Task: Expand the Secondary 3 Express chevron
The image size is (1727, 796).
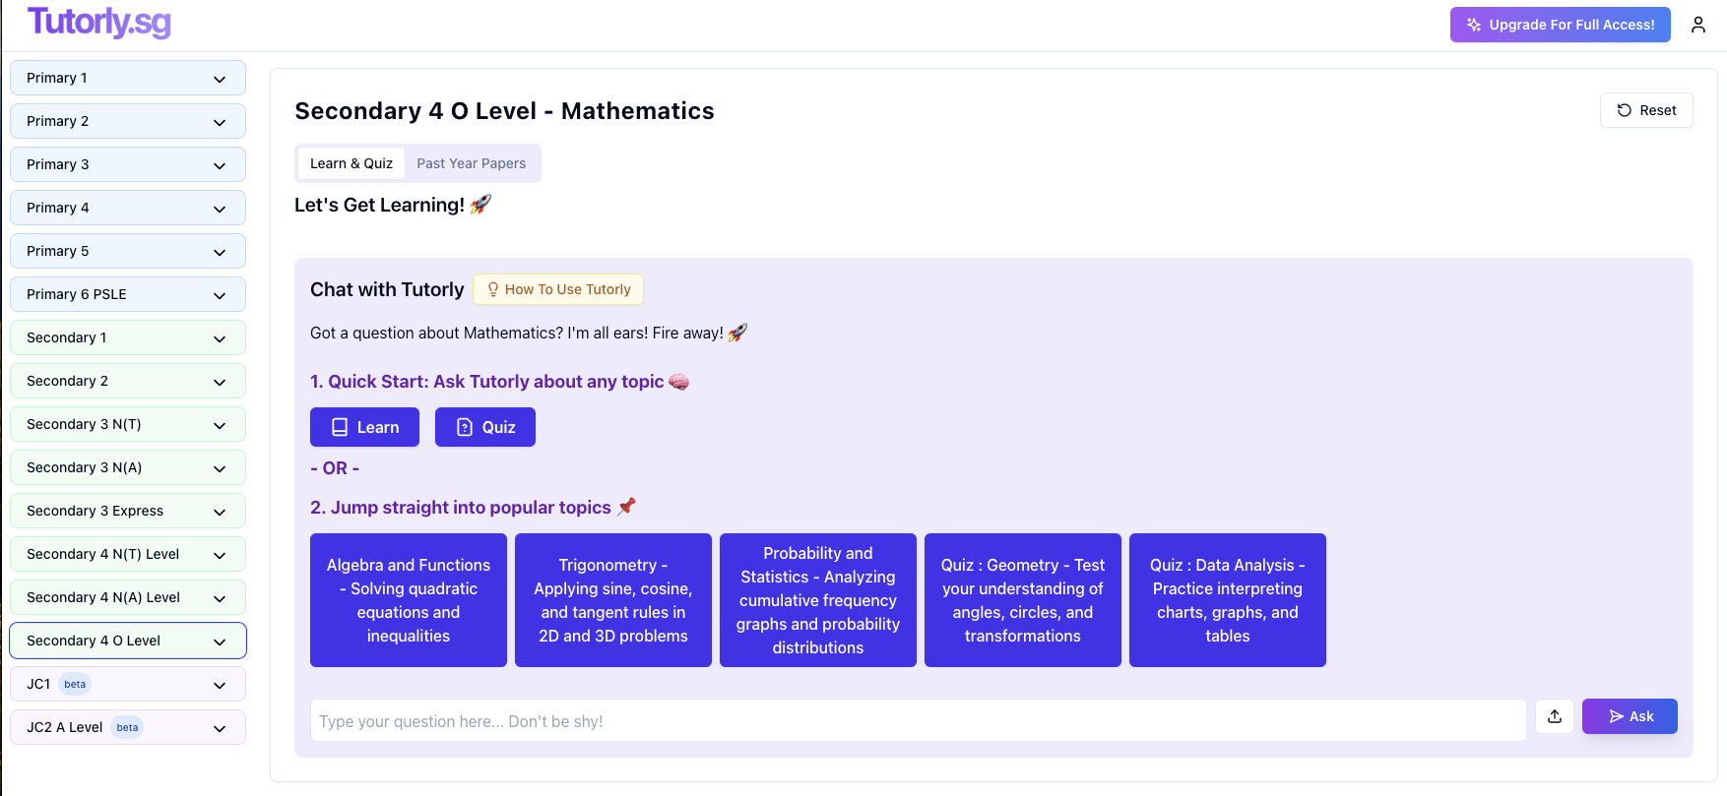Action: coord(220,512)
